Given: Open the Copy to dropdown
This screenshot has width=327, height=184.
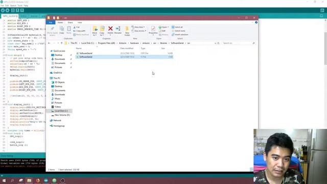Looking at the screenshot, I should coord(102,34).
